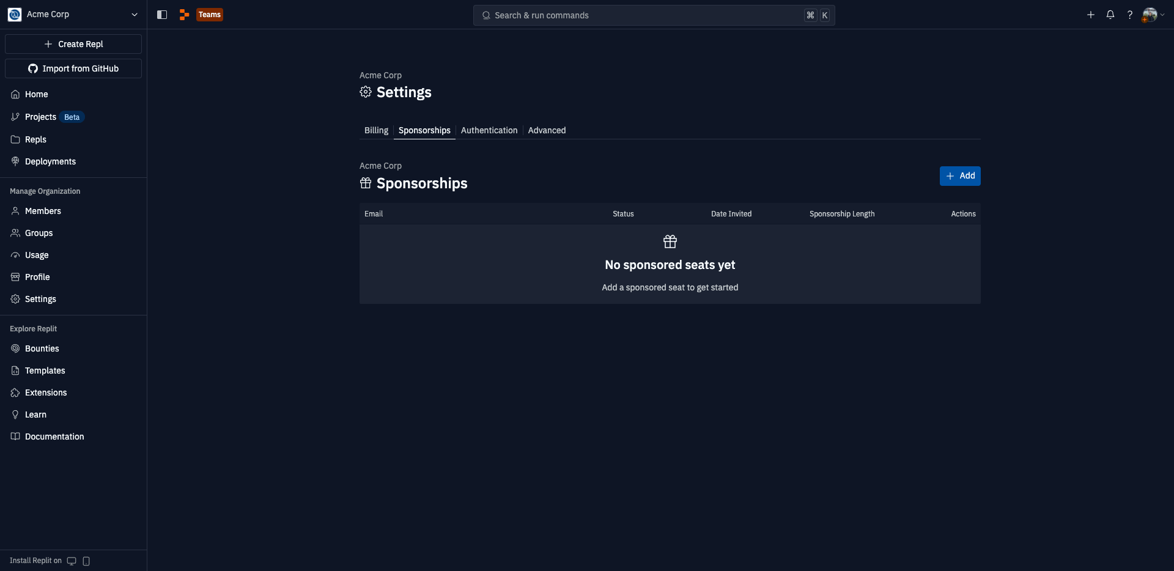Open Documentation in sidebar

(73, 437)
